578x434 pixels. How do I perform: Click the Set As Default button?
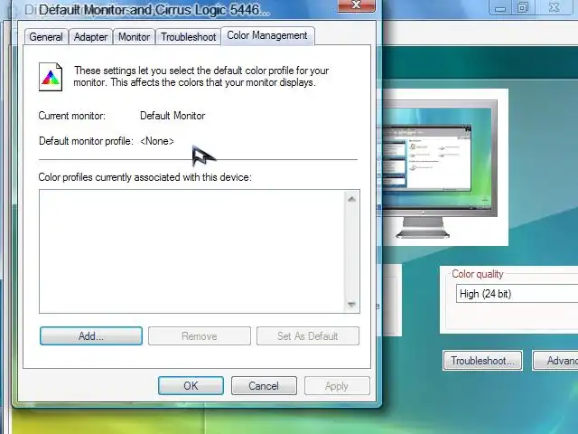[308, 335]
